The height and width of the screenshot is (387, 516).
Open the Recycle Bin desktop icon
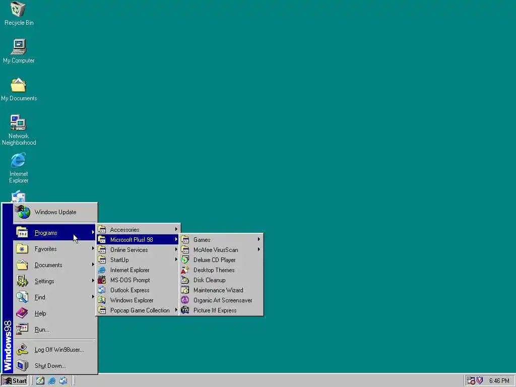click(x=19, y=14)
